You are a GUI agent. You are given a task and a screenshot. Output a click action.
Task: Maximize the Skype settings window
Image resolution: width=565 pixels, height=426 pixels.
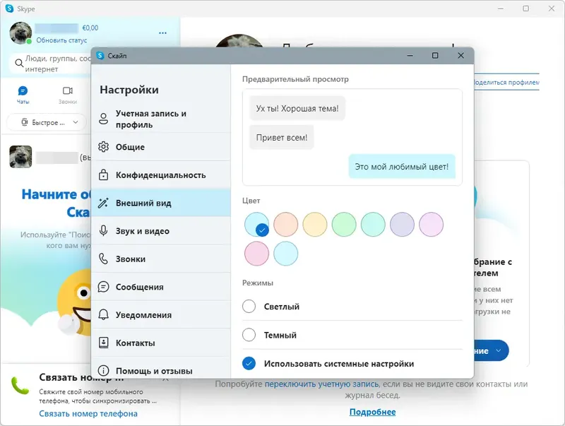tap(435, 56)
